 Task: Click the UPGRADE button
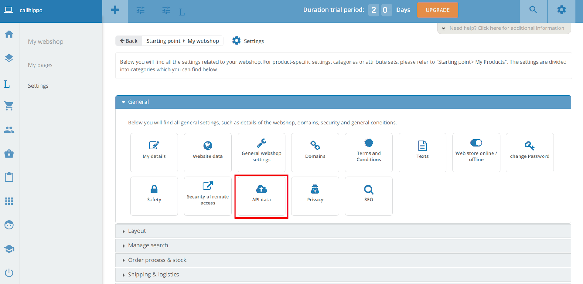438,10
